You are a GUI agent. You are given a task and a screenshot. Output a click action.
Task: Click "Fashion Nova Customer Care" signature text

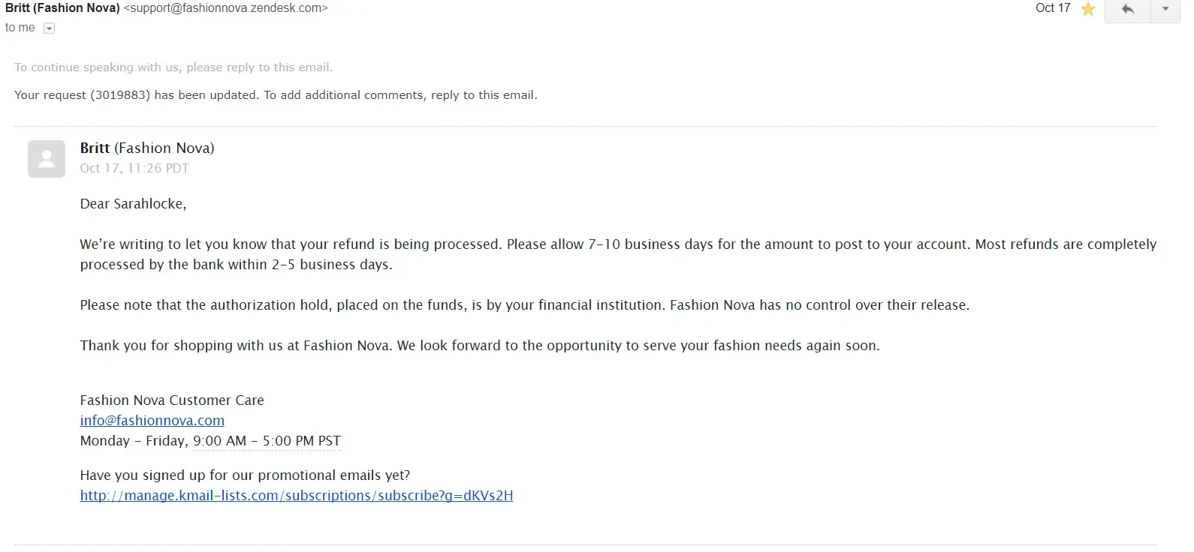coord(172,400)
